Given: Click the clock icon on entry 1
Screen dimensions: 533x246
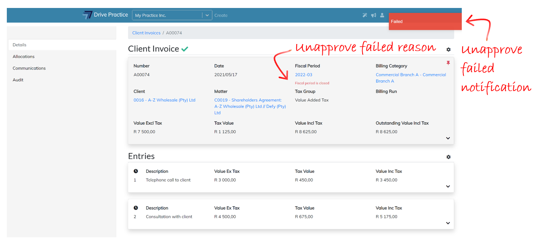Looking at the screenshot, I should click(x=136, y=171).
